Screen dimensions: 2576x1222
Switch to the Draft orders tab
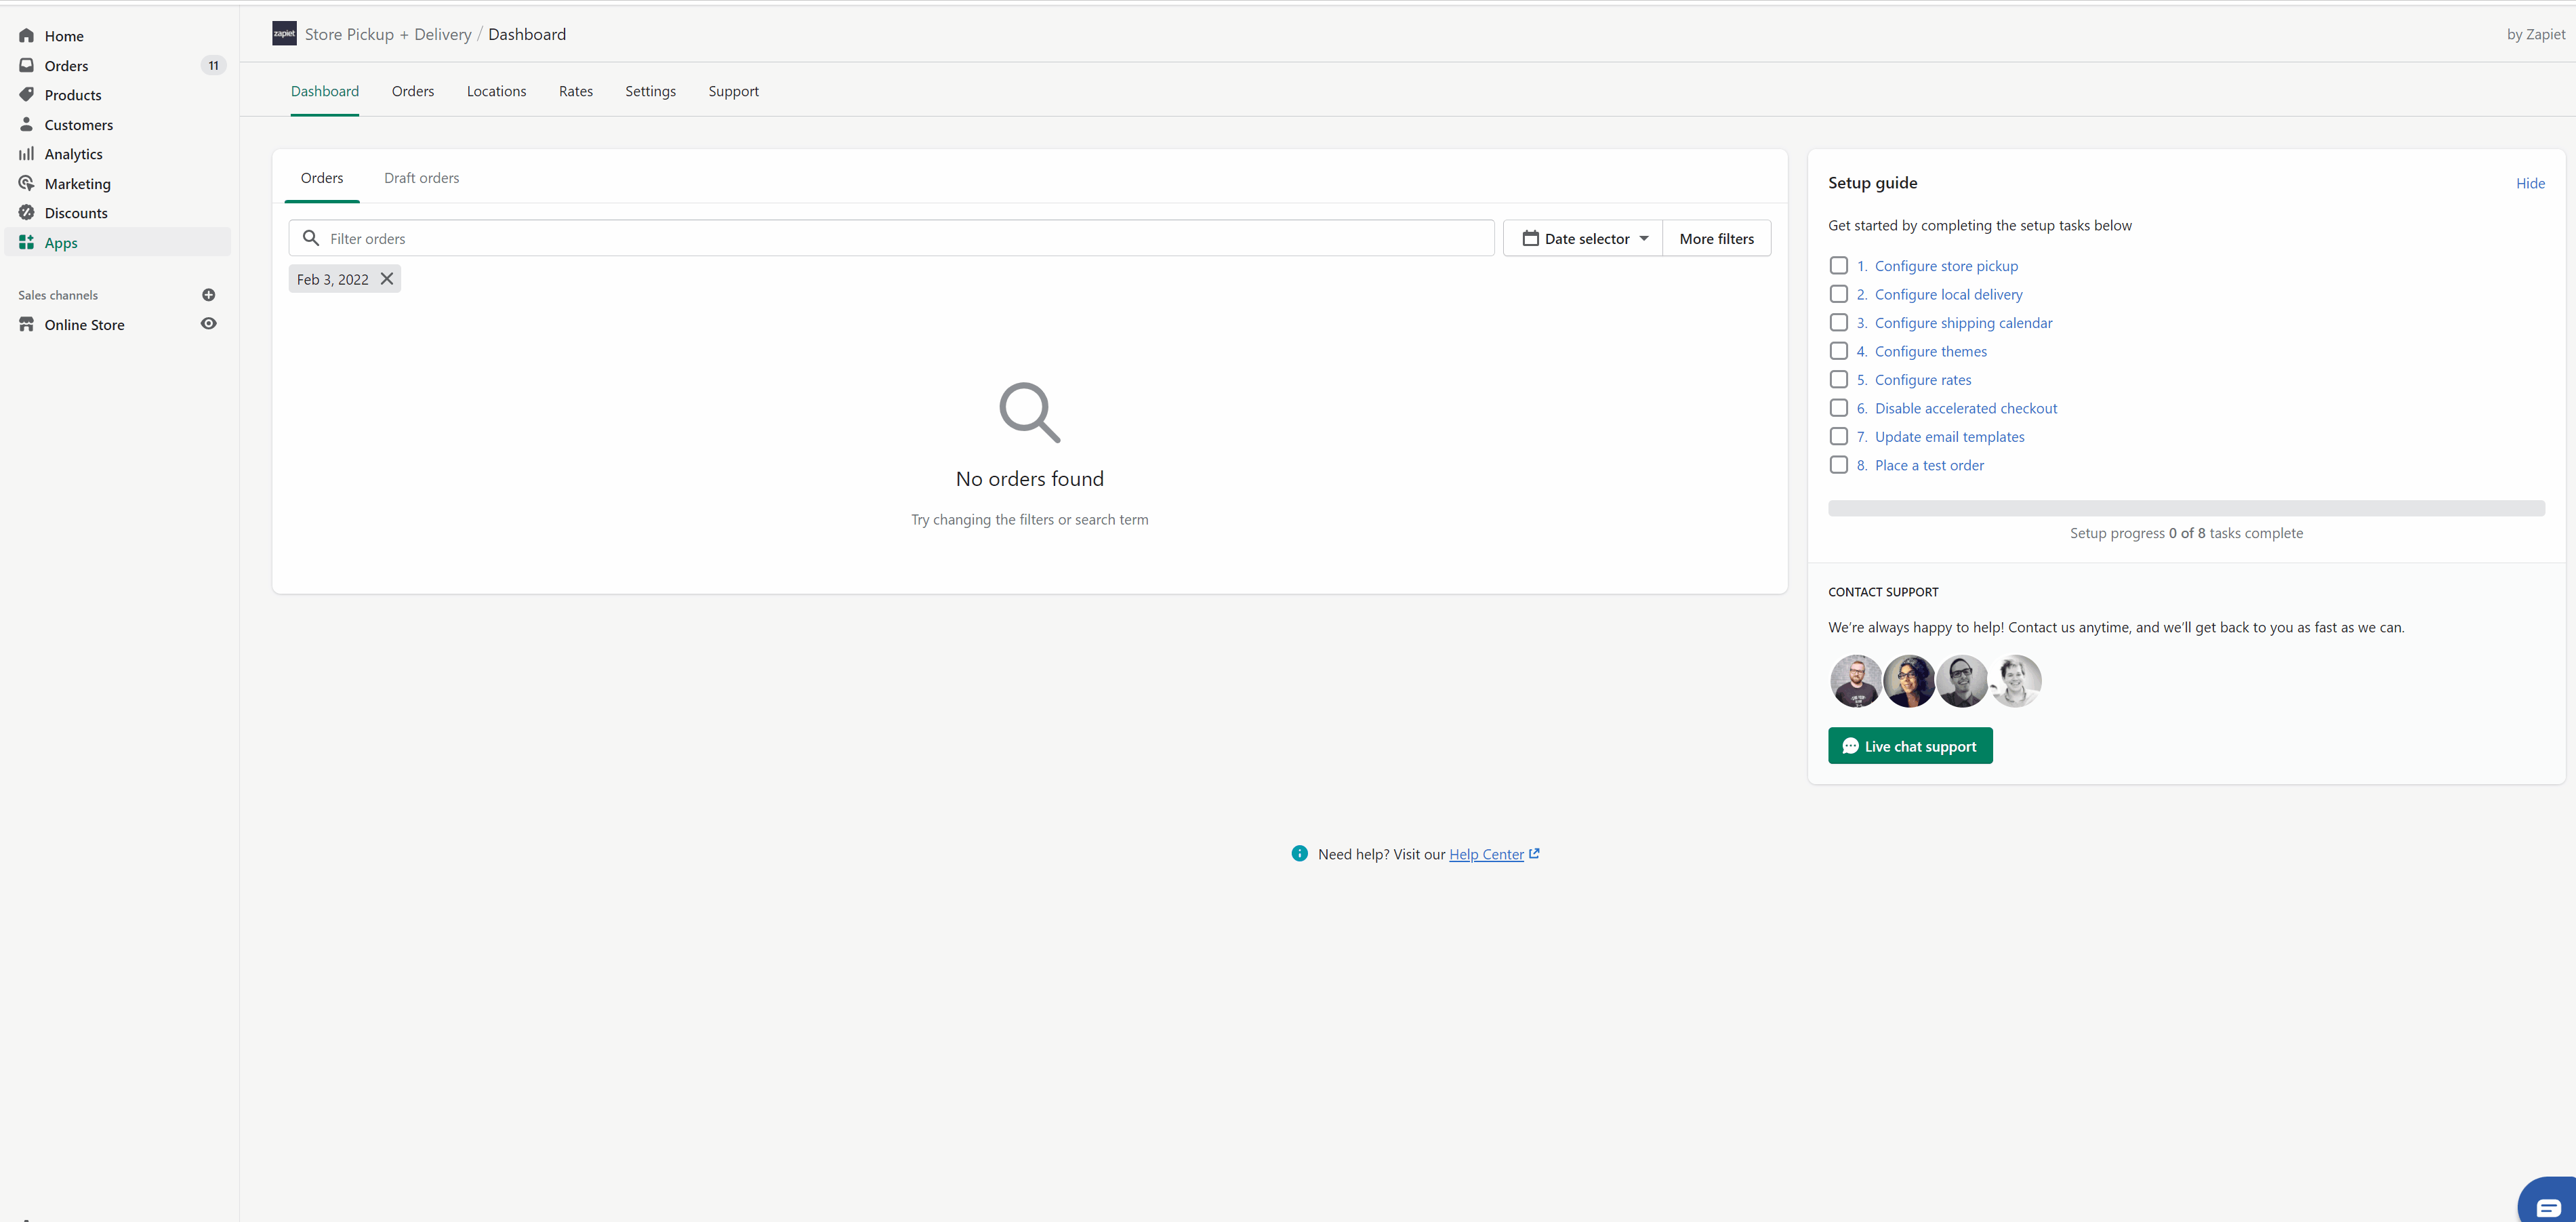tap(421, 178)
